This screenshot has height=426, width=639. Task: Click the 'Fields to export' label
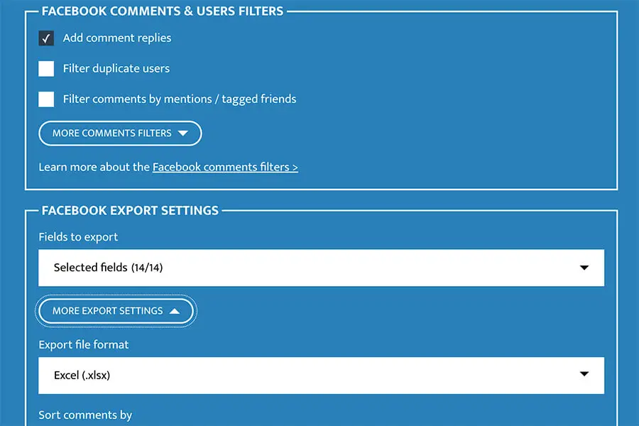(78, 237)
